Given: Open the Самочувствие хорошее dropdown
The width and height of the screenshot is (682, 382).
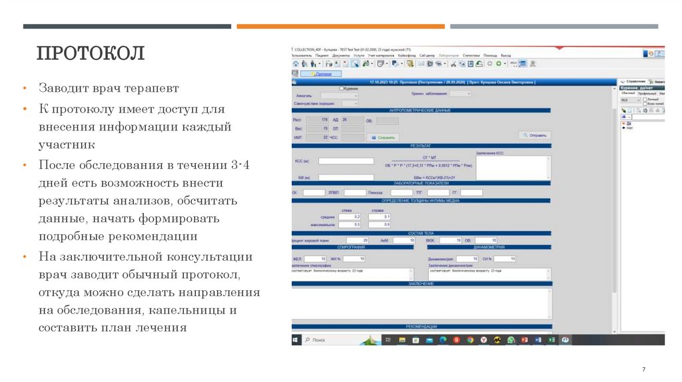Looking at the screenshot, I should (350, 103).
